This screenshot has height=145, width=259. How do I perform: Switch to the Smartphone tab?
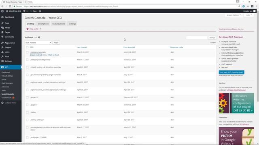(x=43, y=24)
